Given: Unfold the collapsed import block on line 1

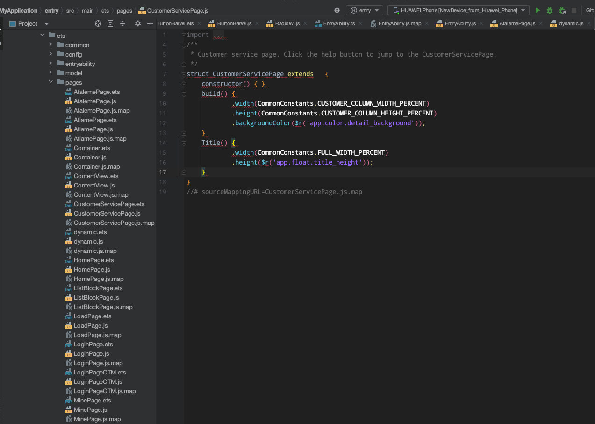Looking at the screenshot, I should (184, 35).
